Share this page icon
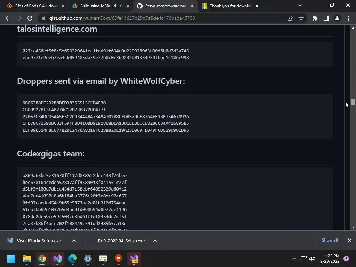 (x=290, y=18)
